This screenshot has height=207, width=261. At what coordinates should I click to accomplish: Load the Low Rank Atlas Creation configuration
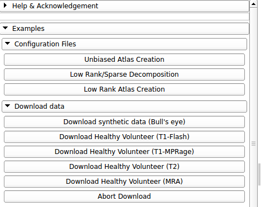pos(124,89)
